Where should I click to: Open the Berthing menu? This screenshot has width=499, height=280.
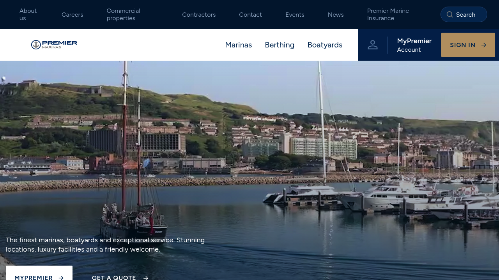280,45
